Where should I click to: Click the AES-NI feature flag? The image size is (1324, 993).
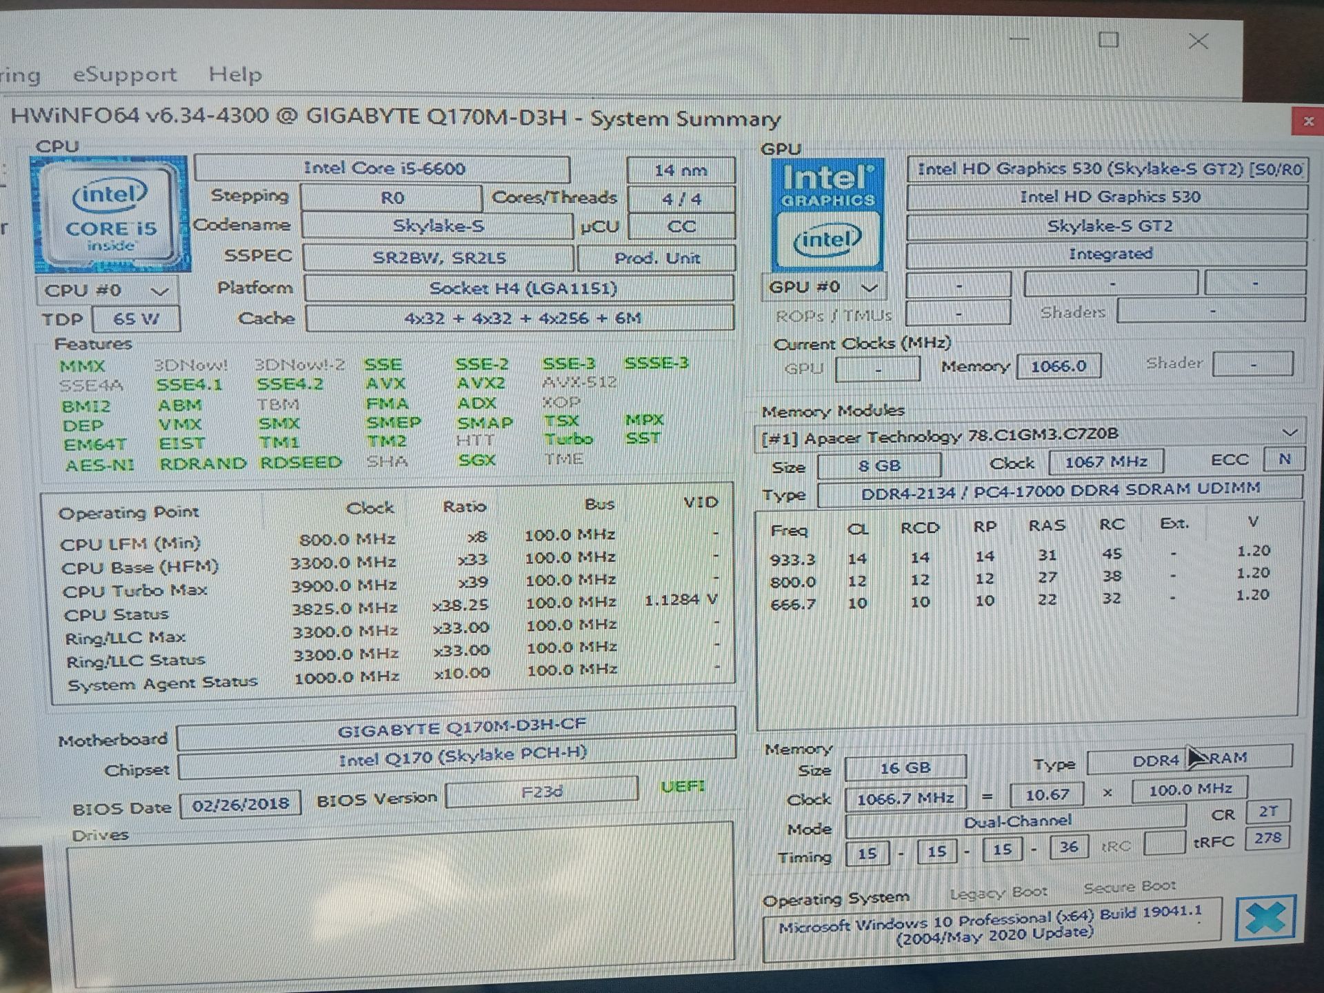point(99,465)
